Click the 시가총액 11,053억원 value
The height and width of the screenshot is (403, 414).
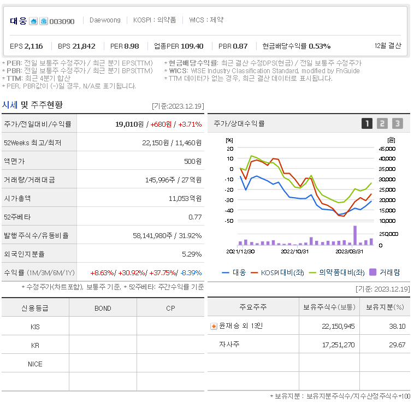[x=185, y=198]
